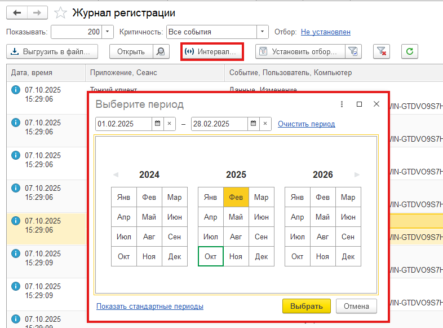This screenshot has height=328, width=443.
Task: Show next years with right triangle arrow
Action: pos(357,174)
